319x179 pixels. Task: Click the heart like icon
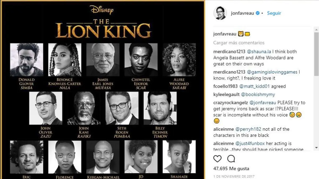point(217,159)
